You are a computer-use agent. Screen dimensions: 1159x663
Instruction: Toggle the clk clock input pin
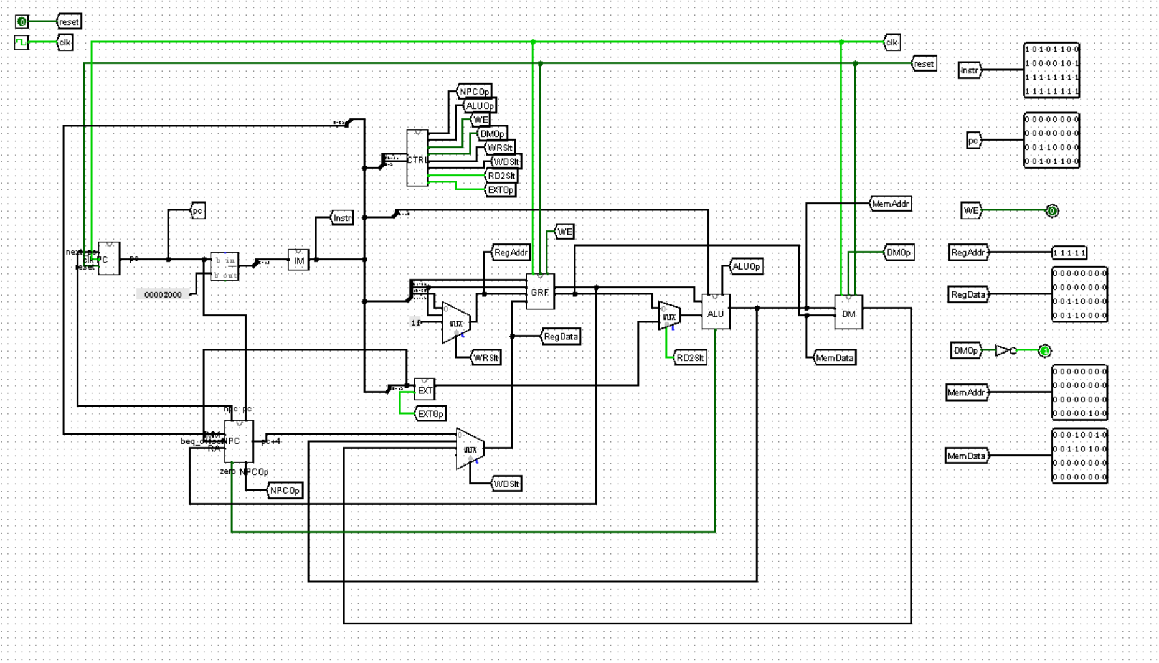tap(22, 42)
